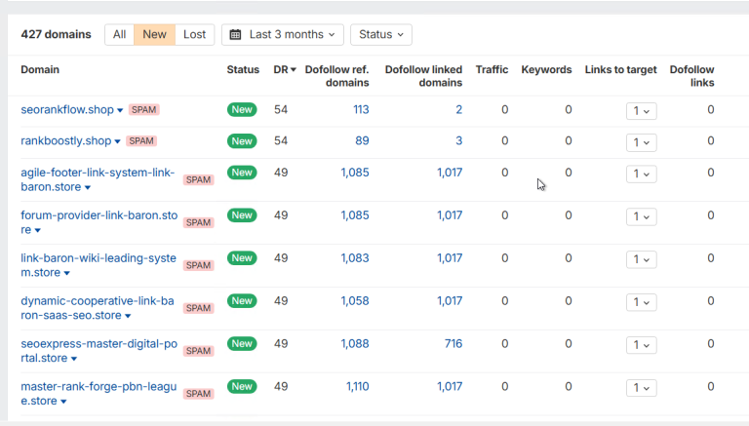Sort by Links to target column
The width and height of the screenshot is (749, 426).
(620, 70)
